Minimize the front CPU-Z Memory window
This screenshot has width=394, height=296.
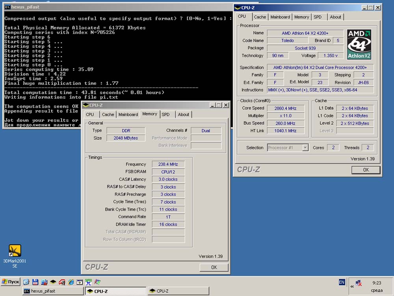tap(213, 105)
